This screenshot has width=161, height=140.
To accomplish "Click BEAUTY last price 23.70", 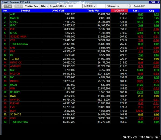I will 140,92.
